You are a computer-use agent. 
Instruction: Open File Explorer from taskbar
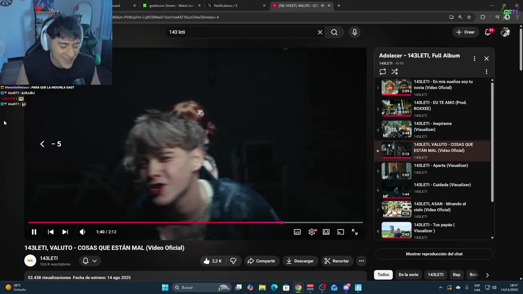(262, 287)
